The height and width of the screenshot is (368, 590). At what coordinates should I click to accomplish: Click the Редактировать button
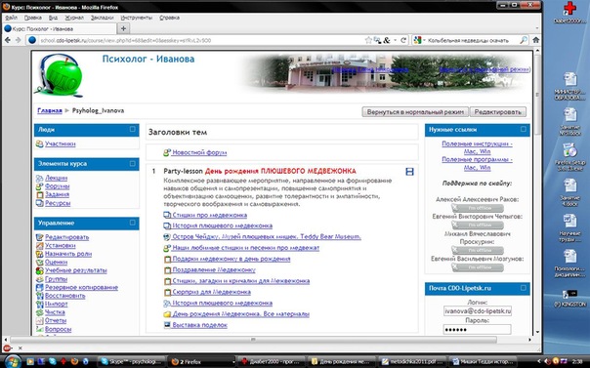pyautogui.click(x=497, y=112)
